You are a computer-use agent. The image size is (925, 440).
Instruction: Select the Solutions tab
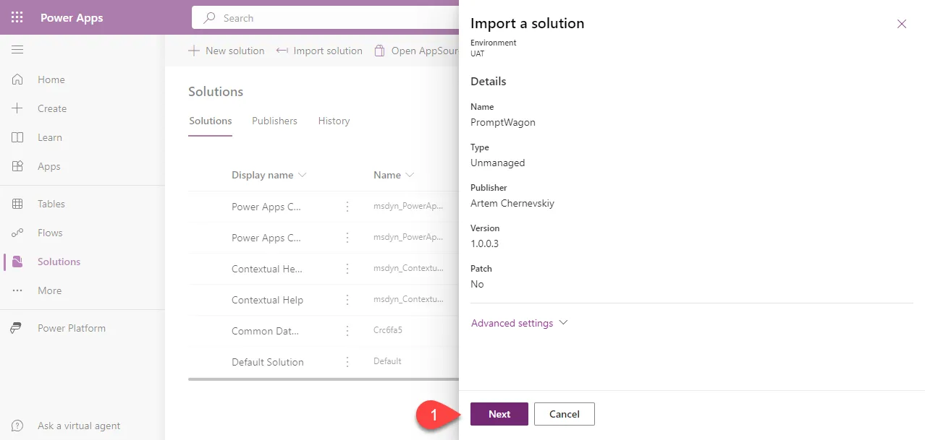(211, 121)
